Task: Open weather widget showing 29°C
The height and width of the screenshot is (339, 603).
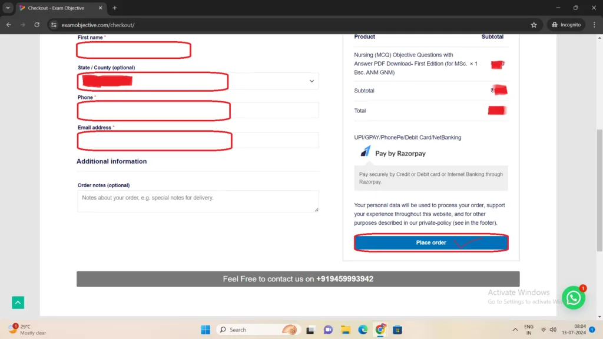Action: (27, 330)
